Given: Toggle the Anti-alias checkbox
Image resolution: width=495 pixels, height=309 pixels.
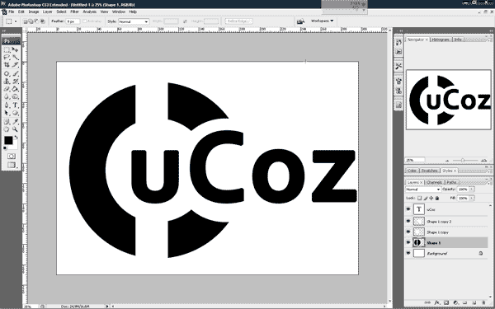Looking at the screenshot, I should click(85, 21).
